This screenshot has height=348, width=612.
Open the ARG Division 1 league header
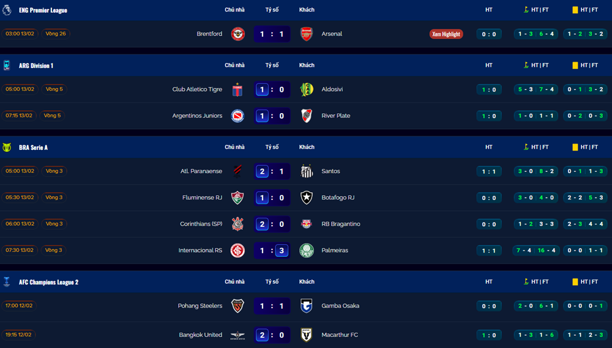coord(36,65)
